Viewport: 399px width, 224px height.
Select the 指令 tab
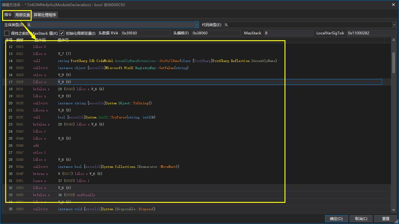[x=8, y=14]
